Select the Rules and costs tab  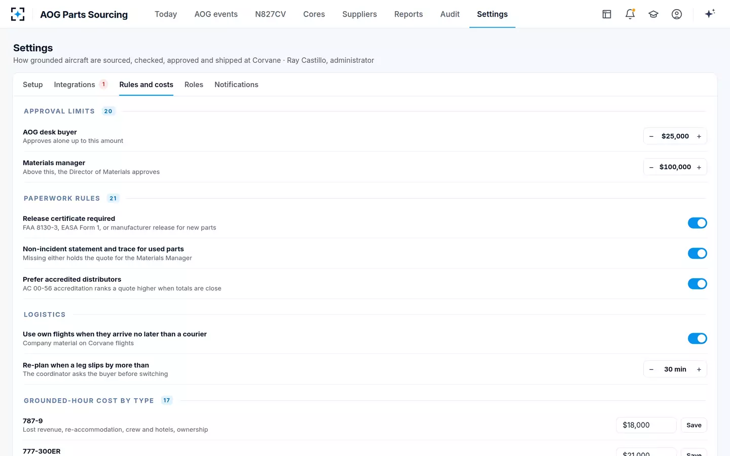pyautogui.click(x=147, y=85)
